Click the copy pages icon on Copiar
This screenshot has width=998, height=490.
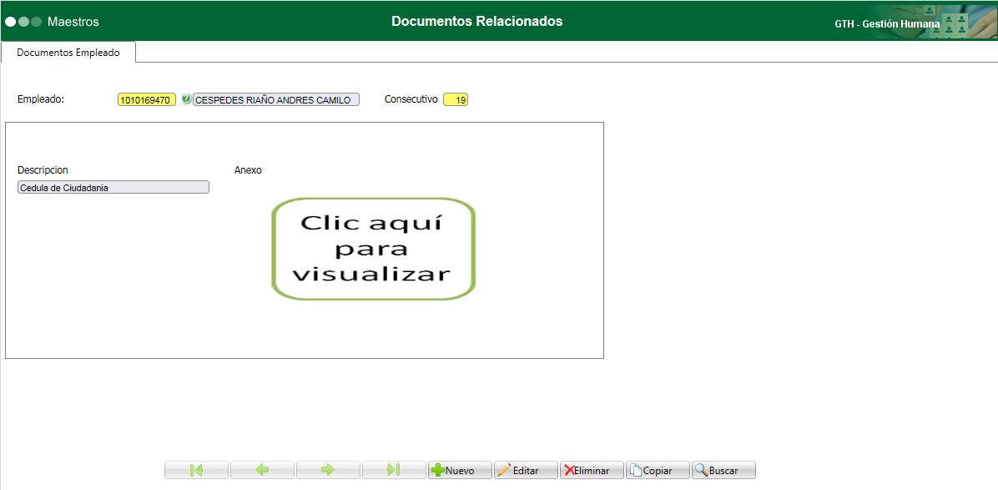(637, 470)
